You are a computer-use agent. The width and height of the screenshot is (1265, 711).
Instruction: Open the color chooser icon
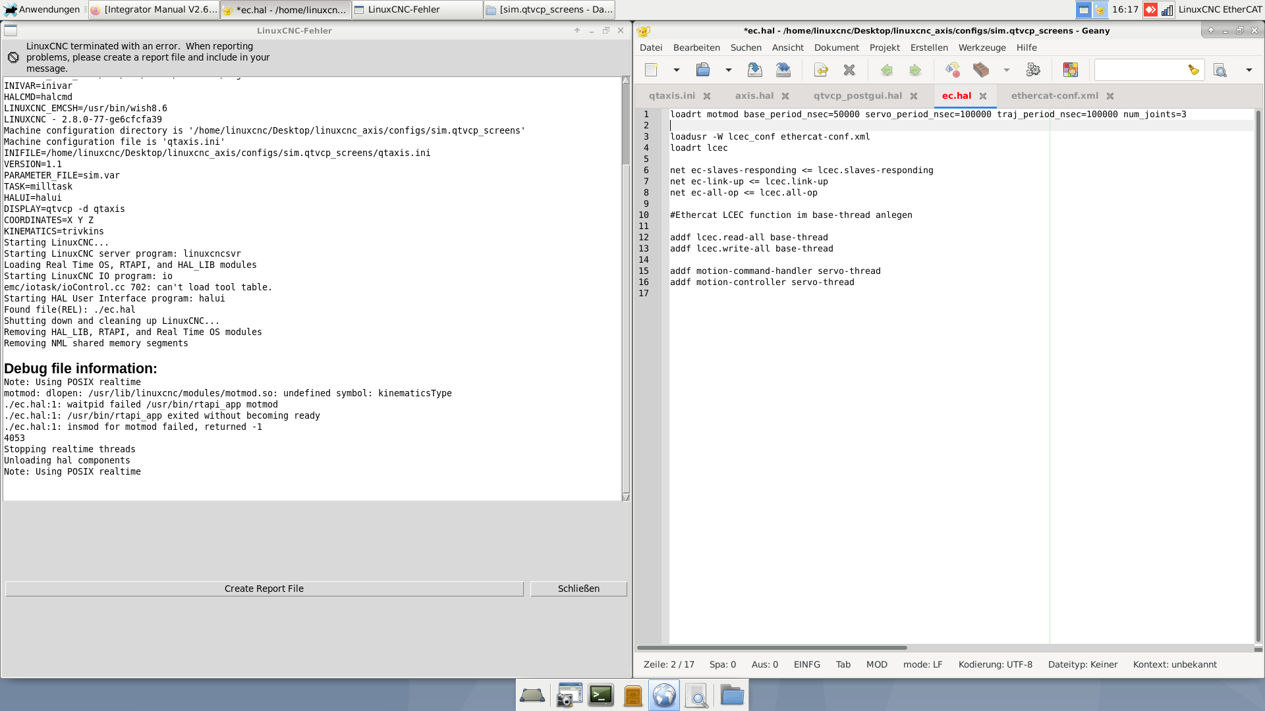1071,70
